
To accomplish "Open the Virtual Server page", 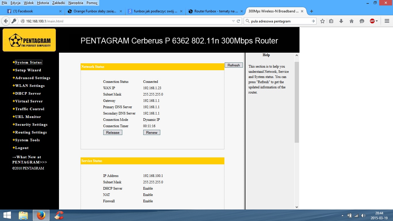I will pos(29,101).
